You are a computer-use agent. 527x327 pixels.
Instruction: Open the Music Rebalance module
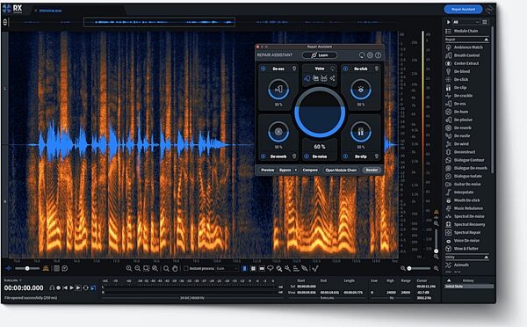(x=464, y=208)
